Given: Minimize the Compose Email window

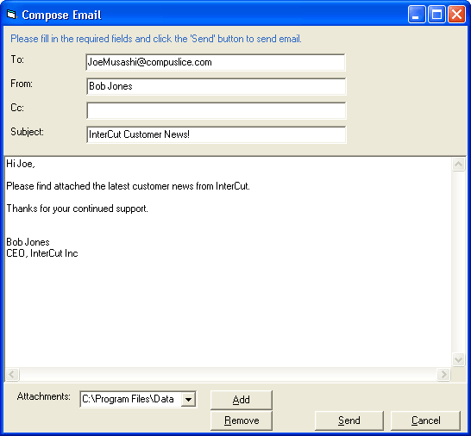Looking at the screenshot, I should [x=417, y=14].
